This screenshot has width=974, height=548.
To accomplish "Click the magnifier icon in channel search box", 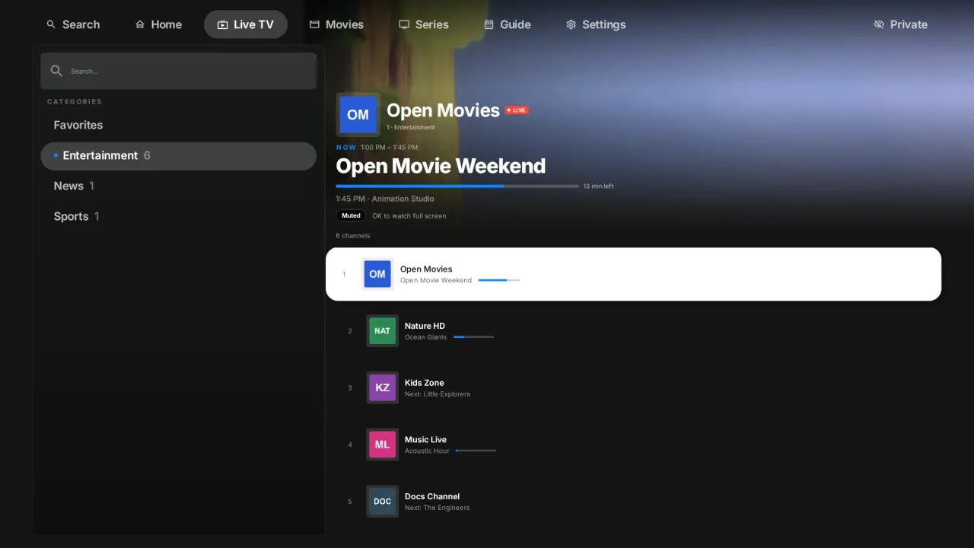I will [x=56, y=71].
